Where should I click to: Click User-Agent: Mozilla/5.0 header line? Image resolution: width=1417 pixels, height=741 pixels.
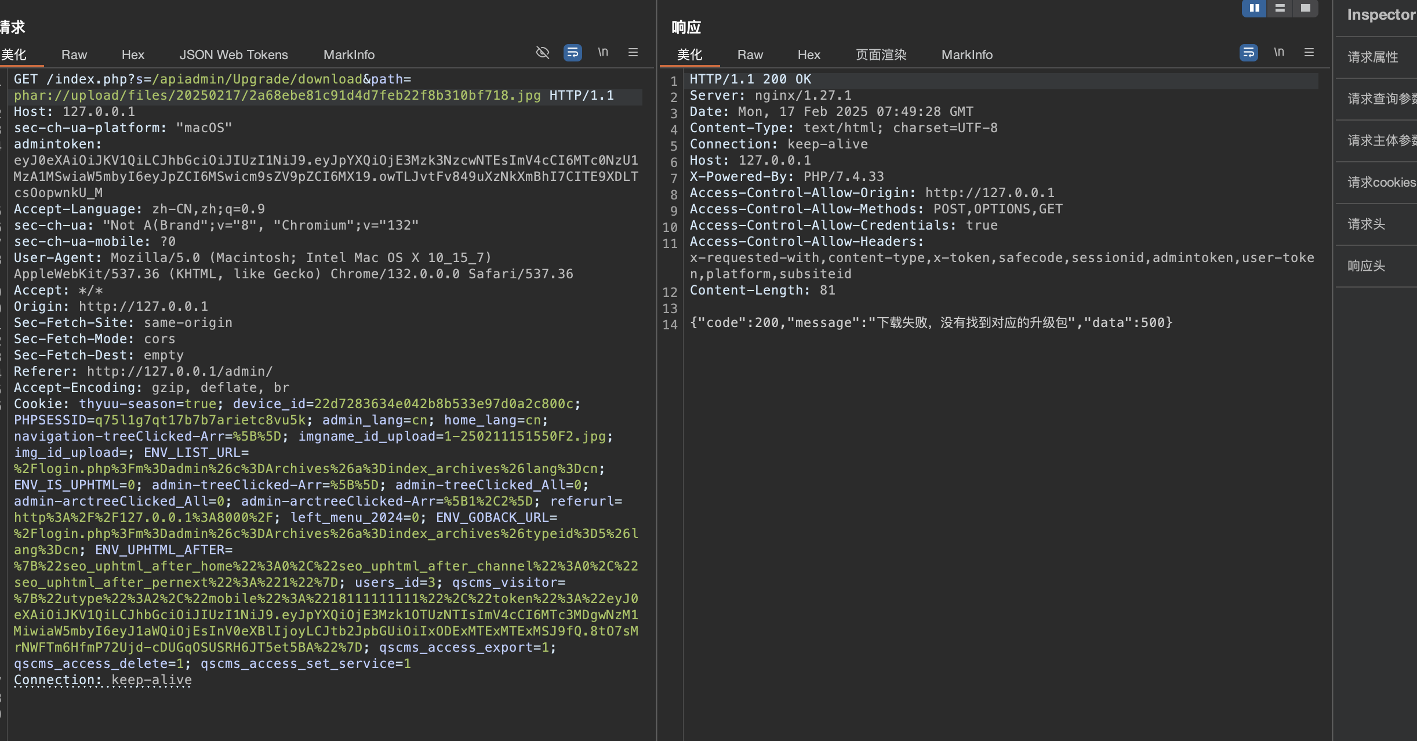coord(253,257)
